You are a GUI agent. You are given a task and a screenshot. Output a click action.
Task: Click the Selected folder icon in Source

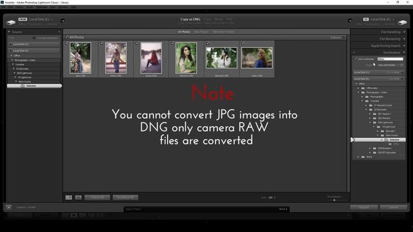pyautogui.click(x=23, y=86)
